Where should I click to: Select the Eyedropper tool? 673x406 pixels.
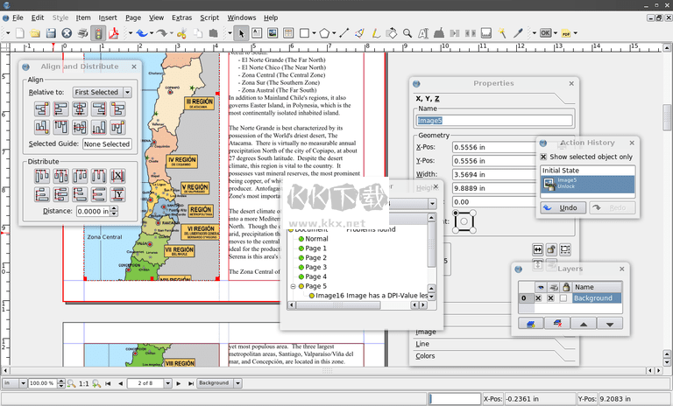pyautogui.click(x=518, y=33)
